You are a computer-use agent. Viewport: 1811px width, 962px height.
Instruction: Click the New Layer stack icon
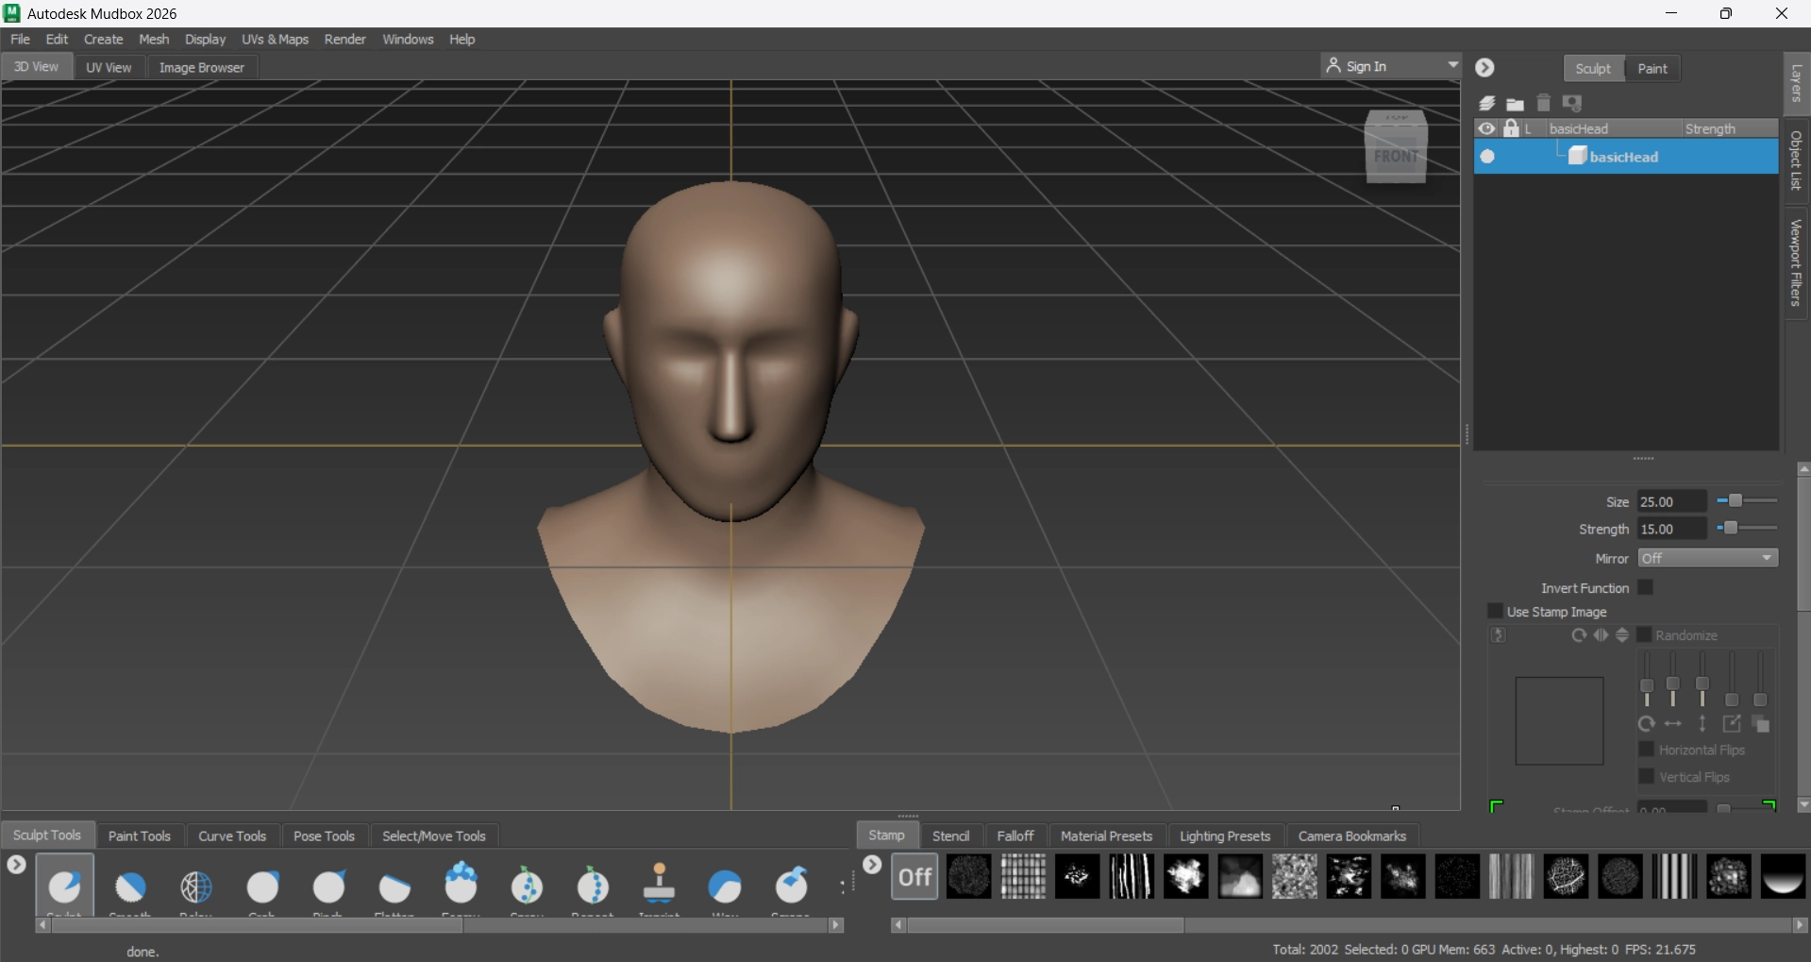pyautogui.click(x=1487, y=103)
